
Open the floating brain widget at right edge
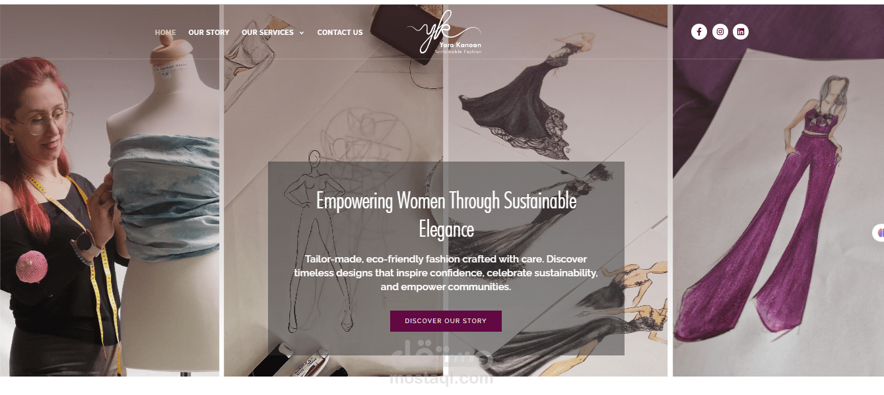(879, 233)
